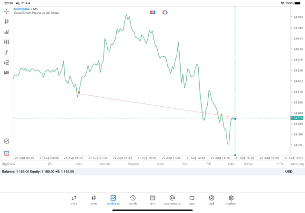
Task: Open the GBPUSDm symbol selector
Action: 21,9
